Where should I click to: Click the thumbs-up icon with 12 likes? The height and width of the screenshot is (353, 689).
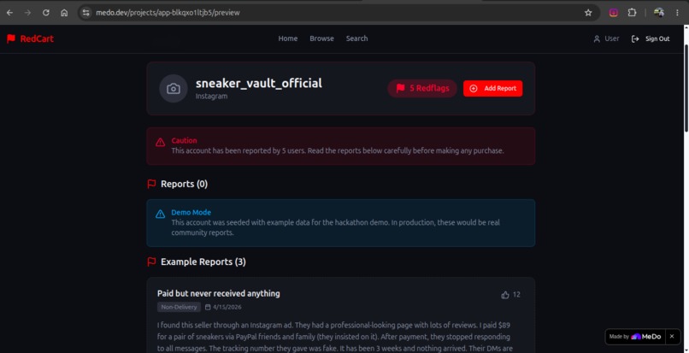pyautogui.click(x=505, y=295)
